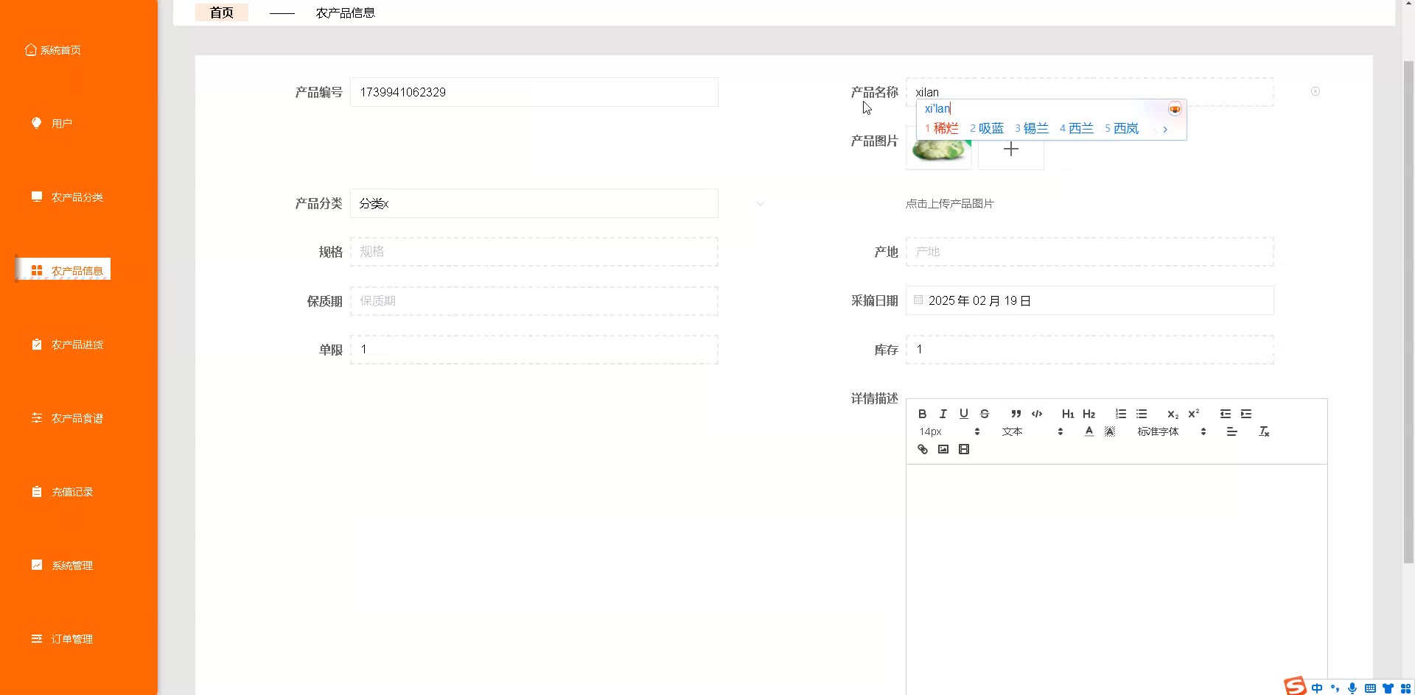
Task: Open the text color picker in the editor
Action: pyautogui.click(x=1089, y=431)
